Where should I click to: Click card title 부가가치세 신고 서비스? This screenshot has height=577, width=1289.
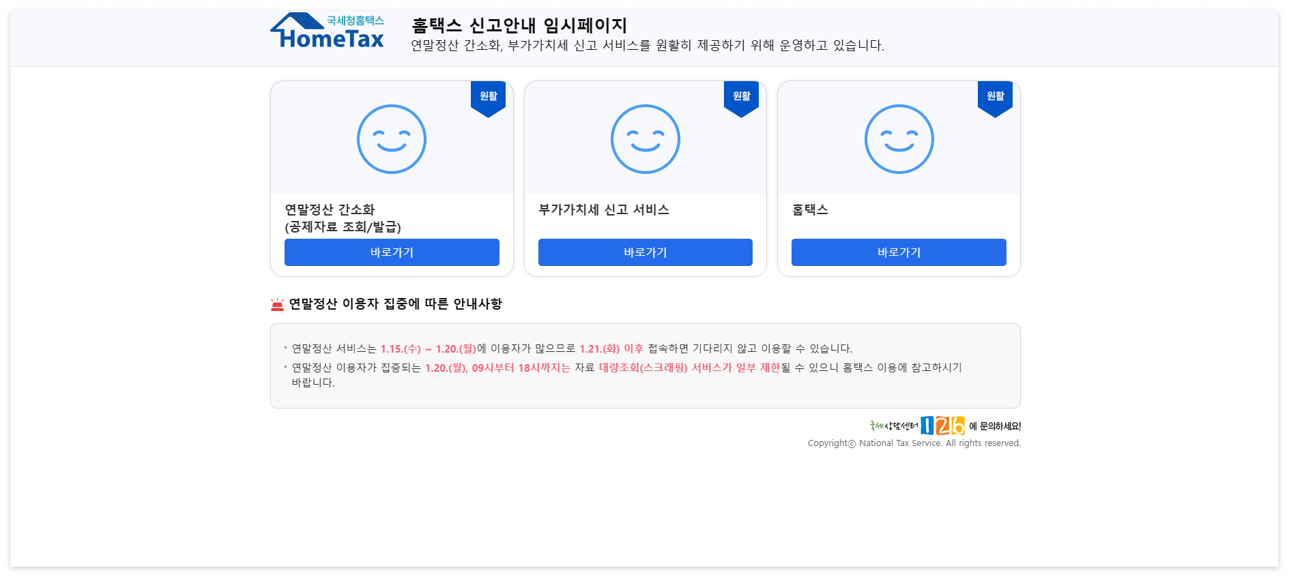click(x=604, y=209)
